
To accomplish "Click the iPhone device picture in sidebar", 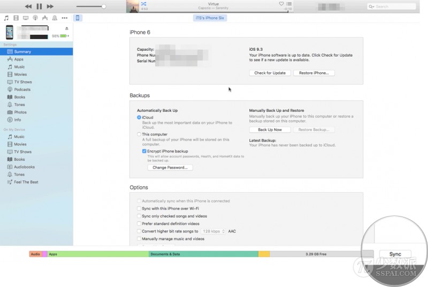I will coord(10,32).
